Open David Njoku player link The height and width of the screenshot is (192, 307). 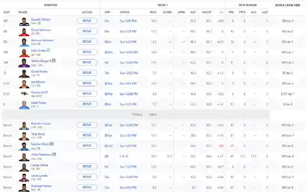click(39, 72)
